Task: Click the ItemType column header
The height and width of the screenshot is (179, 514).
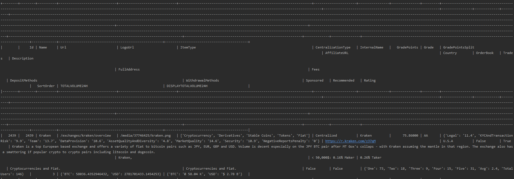Action: (x=188, y=47)
